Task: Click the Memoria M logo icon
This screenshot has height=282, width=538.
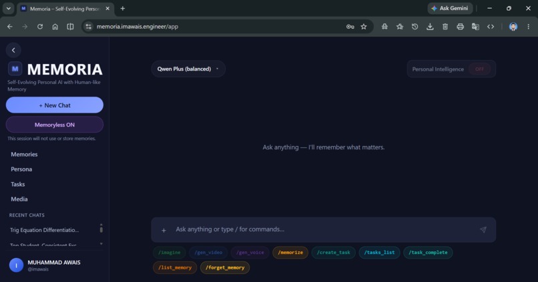Action: pos(15,69)
